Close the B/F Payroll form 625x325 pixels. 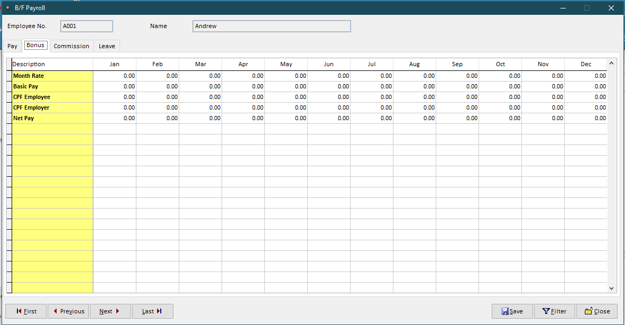pos(596,311)
